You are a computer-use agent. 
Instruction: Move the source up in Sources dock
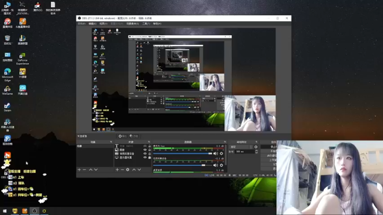tap(134, 170)
